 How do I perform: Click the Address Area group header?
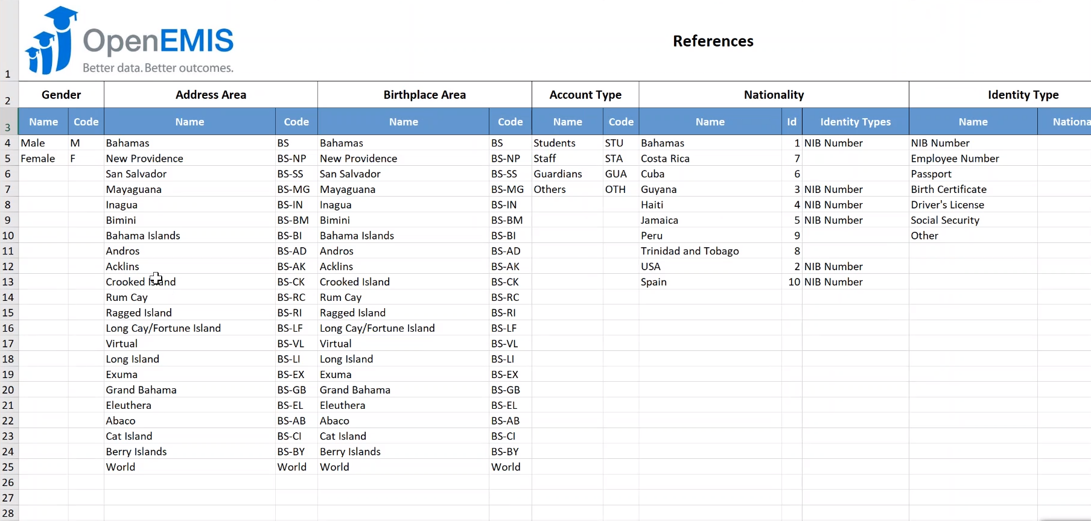(211, 95)
